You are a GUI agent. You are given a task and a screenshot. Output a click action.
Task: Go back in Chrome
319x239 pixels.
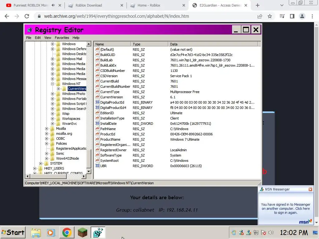7,16
